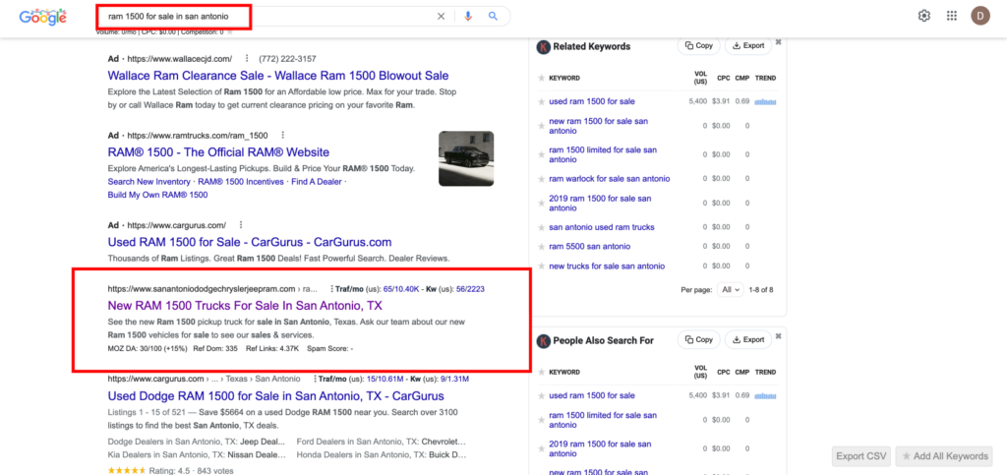Click the black RAM truck thumbnail

click(x=466, y=158)
